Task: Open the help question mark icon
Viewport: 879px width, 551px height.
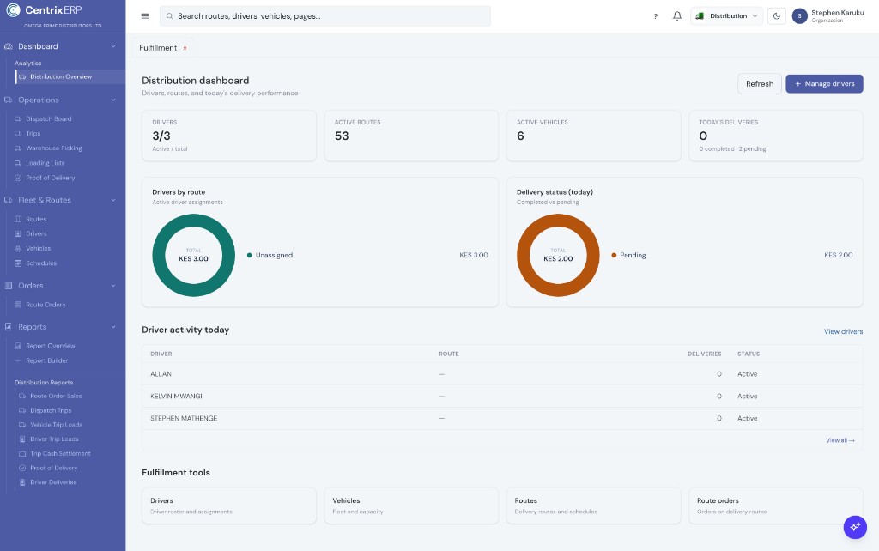Action: click(655, 16)
